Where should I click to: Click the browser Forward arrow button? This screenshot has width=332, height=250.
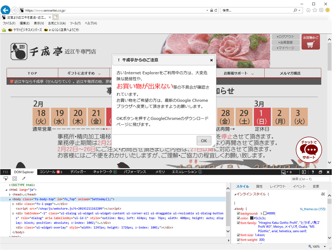15,10
